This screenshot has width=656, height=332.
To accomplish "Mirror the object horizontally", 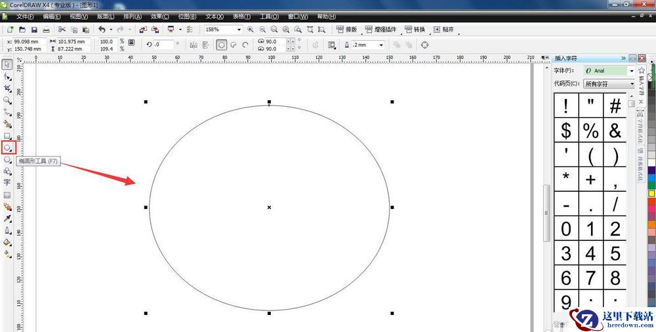I will (x=194, y=45).
